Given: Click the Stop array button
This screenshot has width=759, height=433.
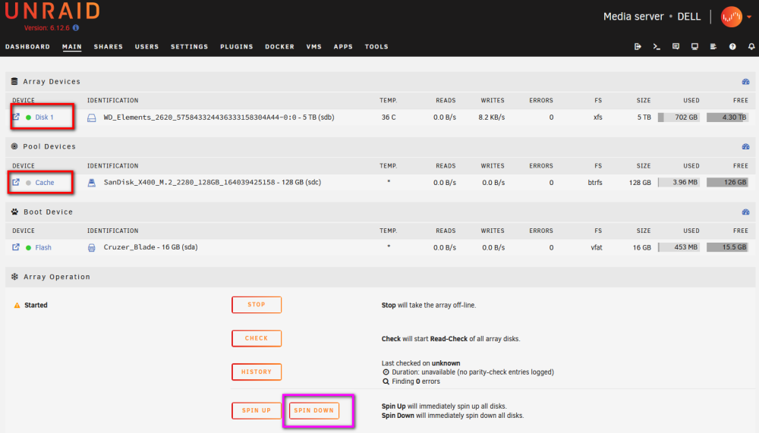Looking at the screenshot, I should (x=257, y=305).
